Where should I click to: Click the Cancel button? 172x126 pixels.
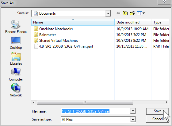coord(158,119)
